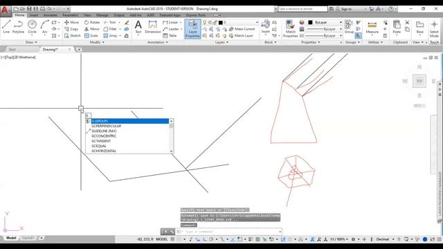Click the Move tool
This screenshot has width=443, height=249.
[72, 22]
